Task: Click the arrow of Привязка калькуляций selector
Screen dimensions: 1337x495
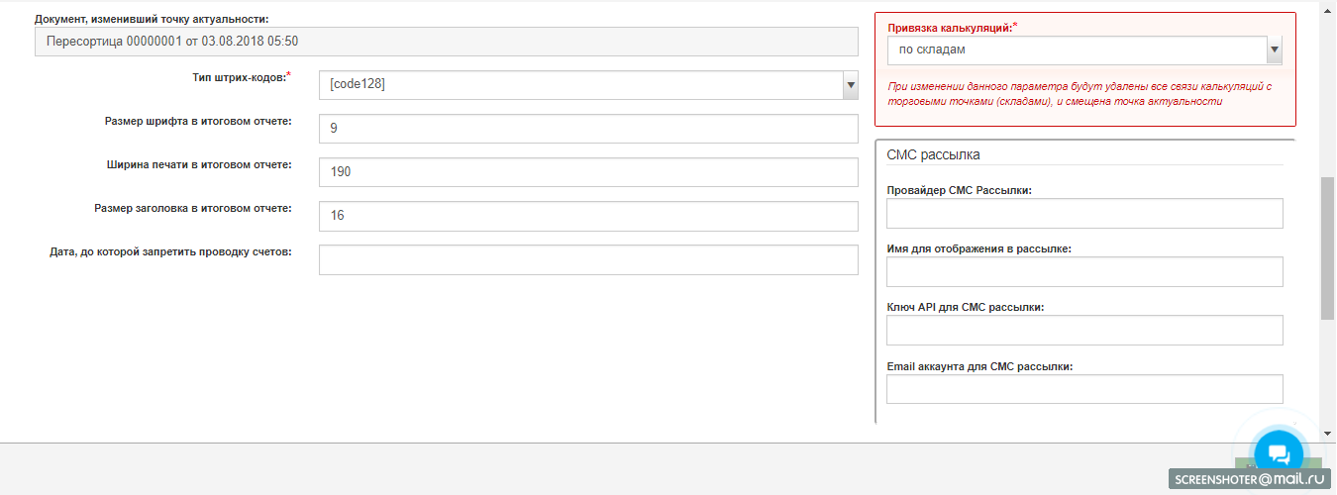Action: [x=1274, y=49]
